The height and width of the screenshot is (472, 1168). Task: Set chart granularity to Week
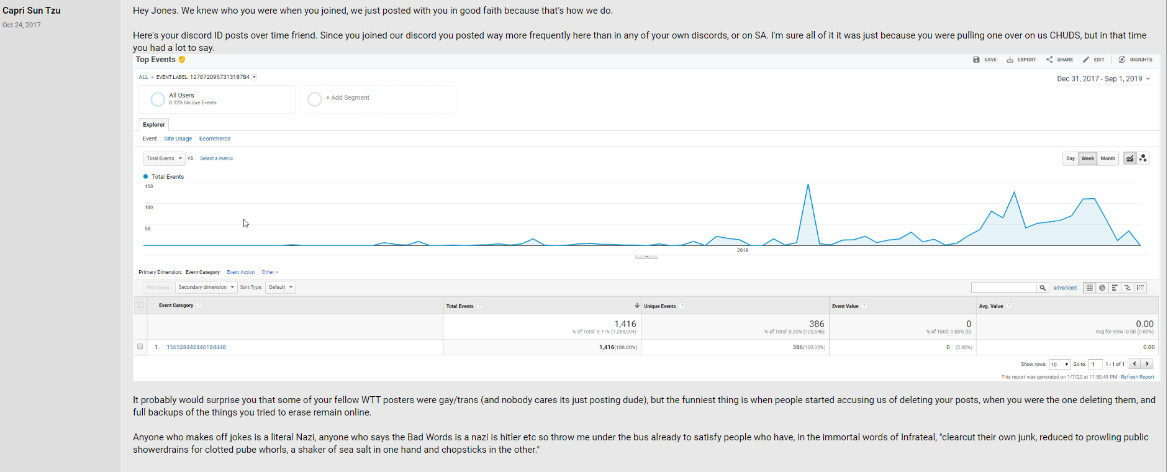click(x=1088, y=158)
